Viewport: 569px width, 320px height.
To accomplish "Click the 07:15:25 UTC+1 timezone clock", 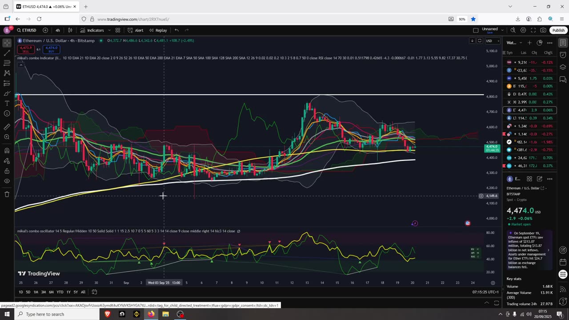I will pyautogui.click(x=485, y=292).
